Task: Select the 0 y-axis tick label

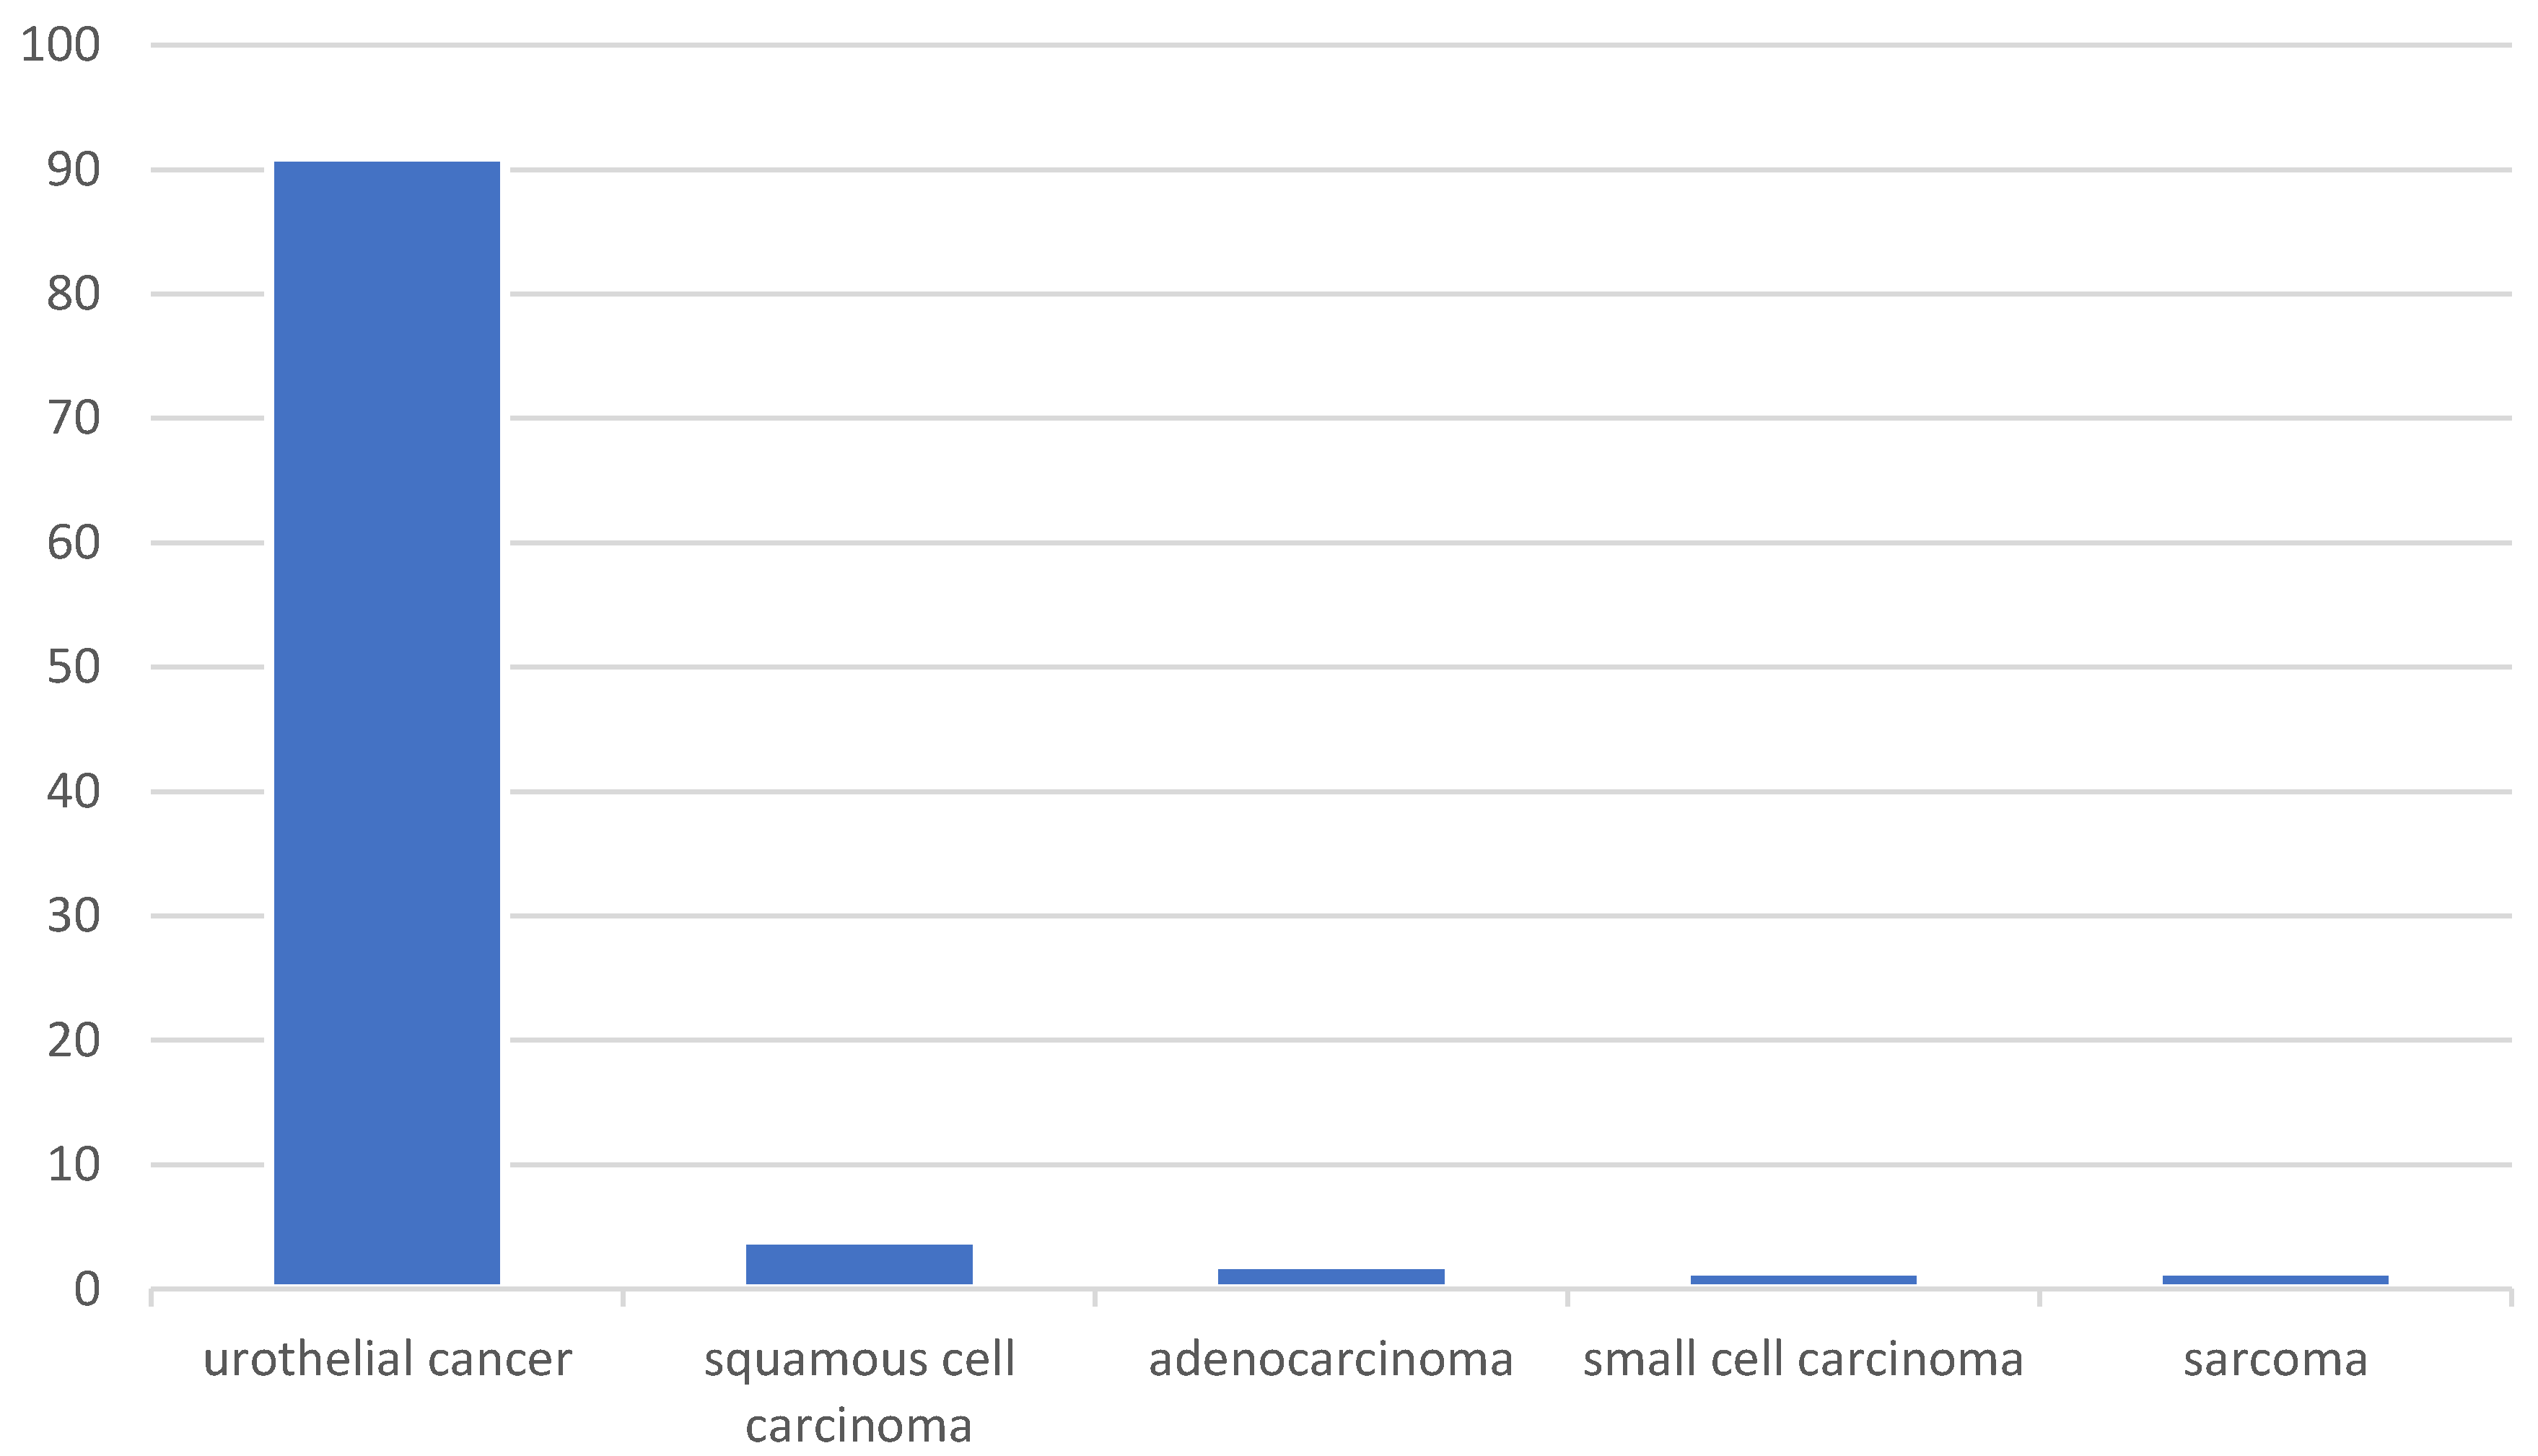Action: [87, 1290]
